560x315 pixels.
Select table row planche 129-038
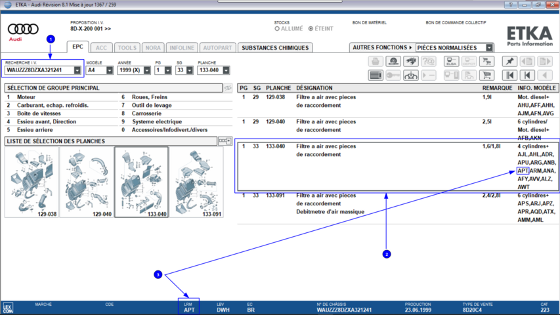398,106
